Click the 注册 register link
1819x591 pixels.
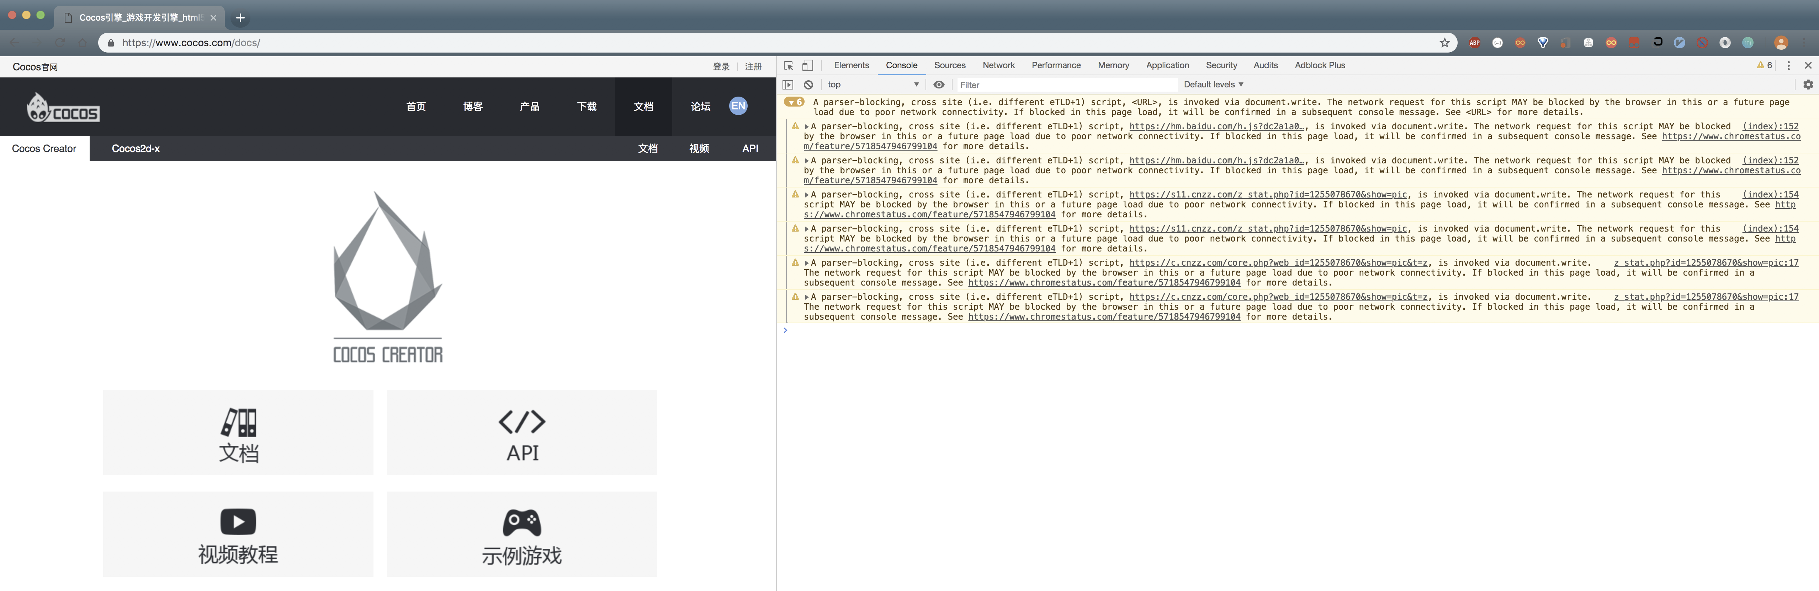753,67
